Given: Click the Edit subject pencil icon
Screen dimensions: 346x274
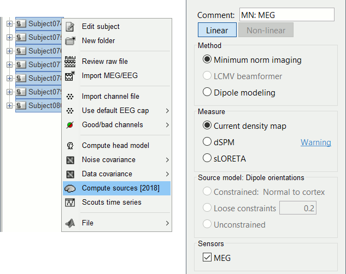Looking at the screenshot, I should tap(70, 26).
